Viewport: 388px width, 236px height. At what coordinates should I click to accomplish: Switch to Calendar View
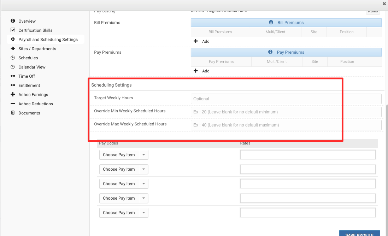[x=32, y=67]
